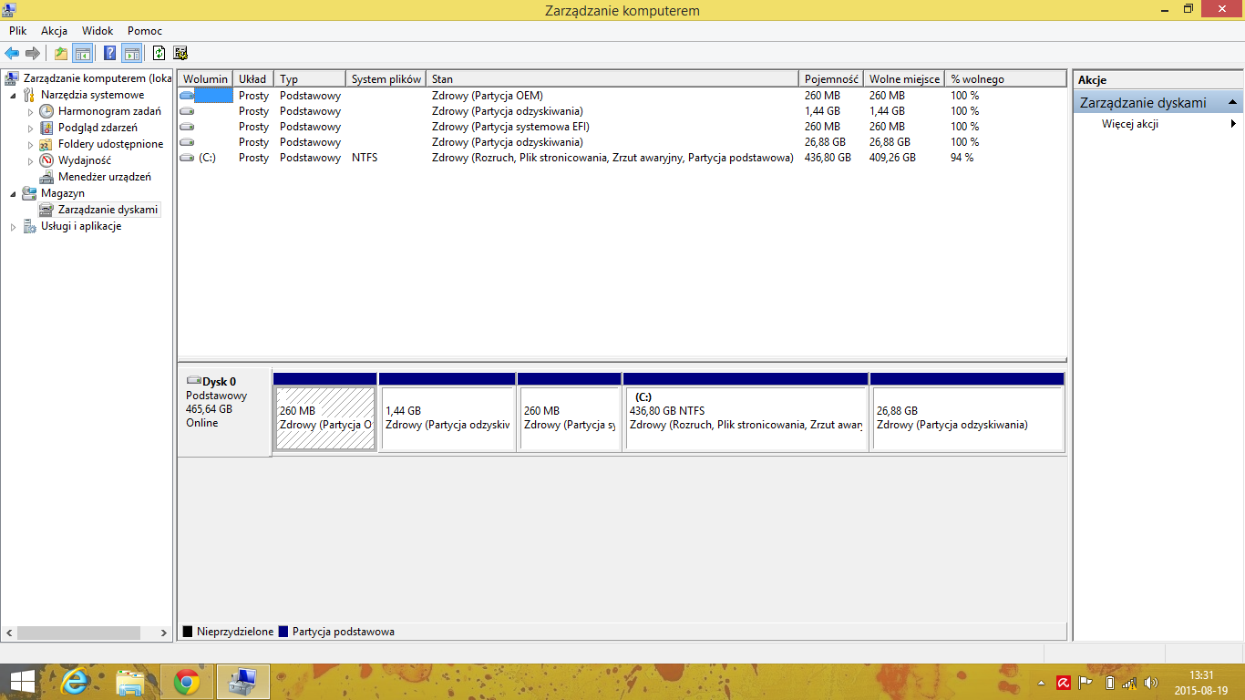The image size is (1245, 700).
Task: Click the Up one level folder icon
Action: pyautogui.click(x=61, y=53)
